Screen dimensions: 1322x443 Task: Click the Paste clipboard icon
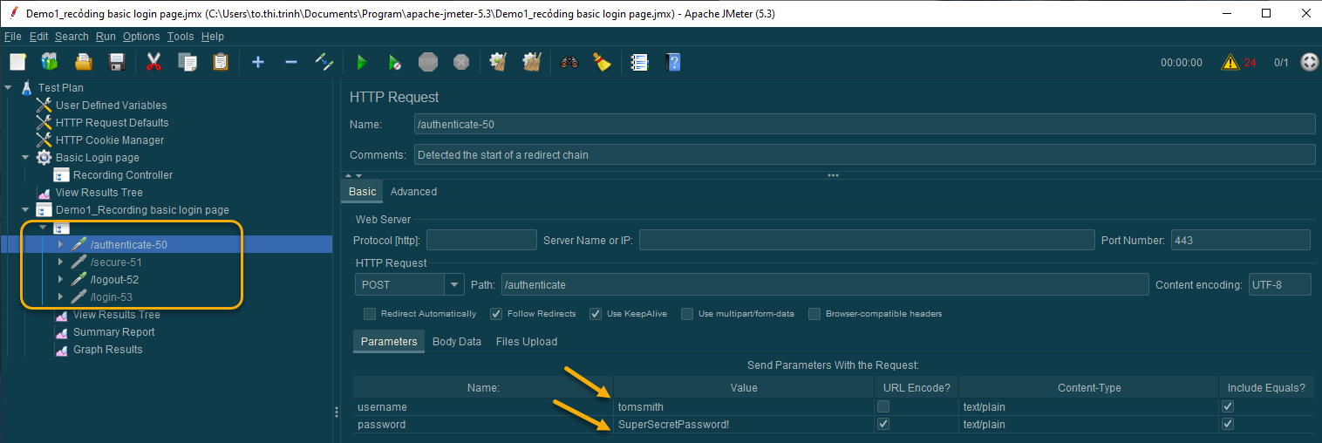(x=221, y=62)
